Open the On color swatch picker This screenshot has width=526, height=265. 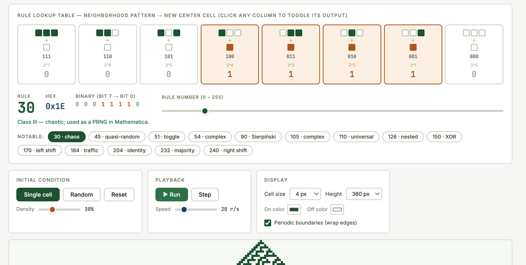point(294,210)
